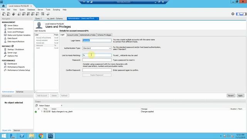Close the Administration Users and Privileges tab
Viewport: 247px width, 139px height.
(x=97, y=19)
